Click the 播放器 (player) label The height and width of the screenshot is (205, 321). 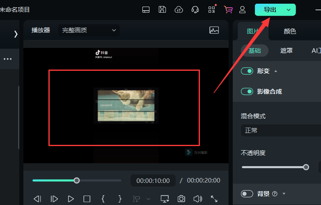[x=41, y=30]
